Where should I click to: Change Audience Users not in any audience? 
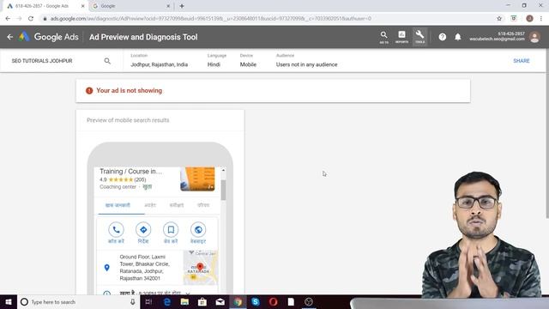coord(306,61)
